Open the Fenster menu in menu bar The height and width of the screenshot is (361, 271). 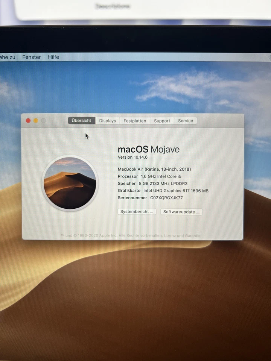click(32, 57)
